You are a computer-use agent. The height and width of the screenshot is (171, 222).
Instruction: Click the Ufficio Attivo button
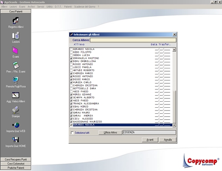(x=110, y=133)
